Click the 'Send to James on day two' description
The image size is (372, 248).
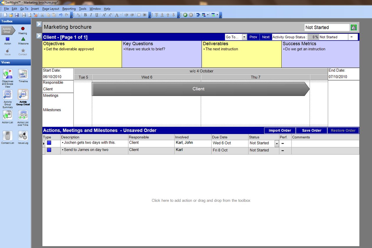click(x=86, y=150)
